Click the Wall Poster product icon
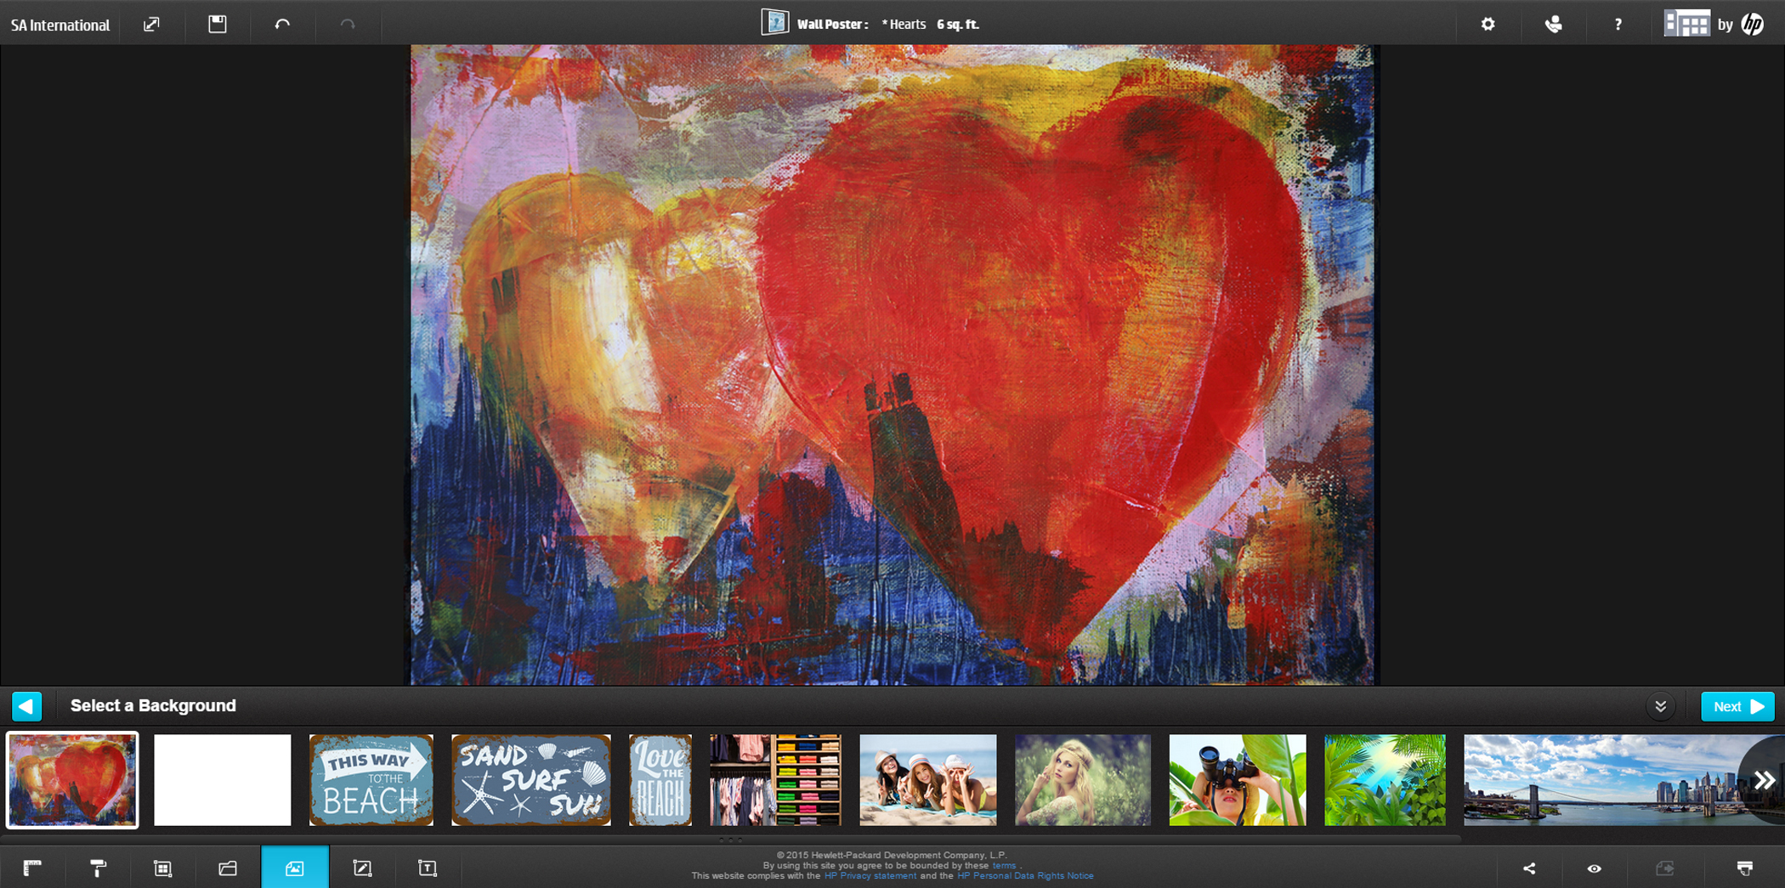The height and width of the screenshot is (888, 1785). point(774,22)
